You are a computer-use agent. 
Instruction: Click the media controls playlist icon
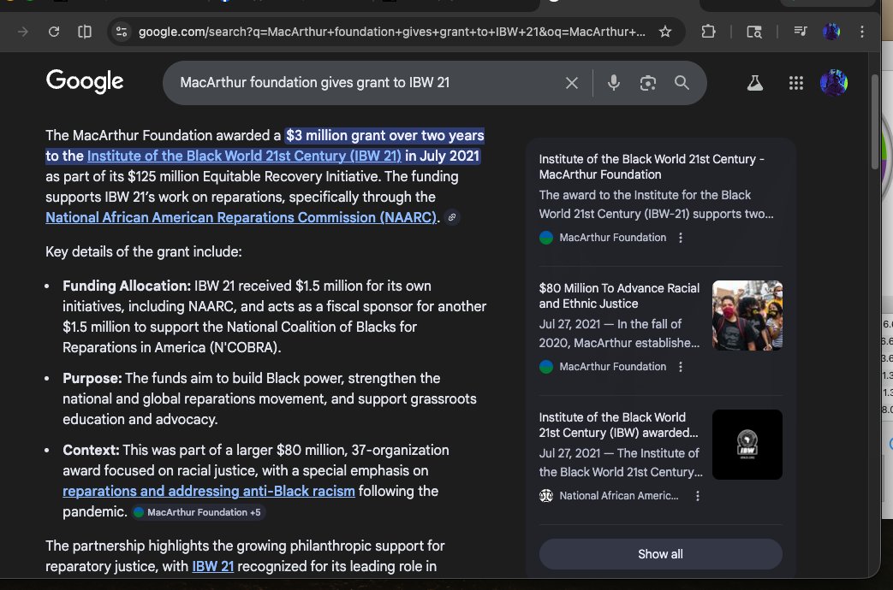point(801,32)
